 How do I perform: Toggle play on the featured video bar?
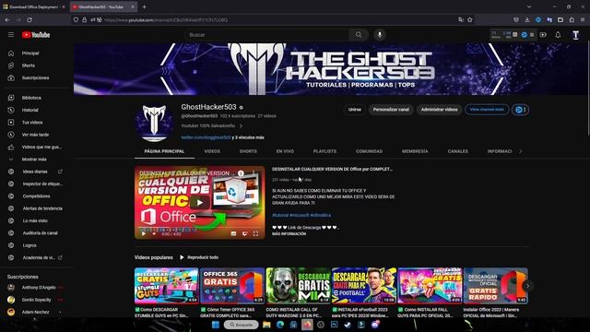(x=144, y=233)
